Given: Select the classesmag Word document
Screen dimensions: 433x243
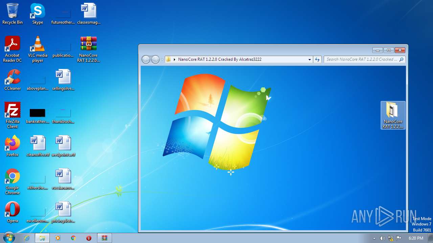Looking at the screenshot, I should 89,14.
